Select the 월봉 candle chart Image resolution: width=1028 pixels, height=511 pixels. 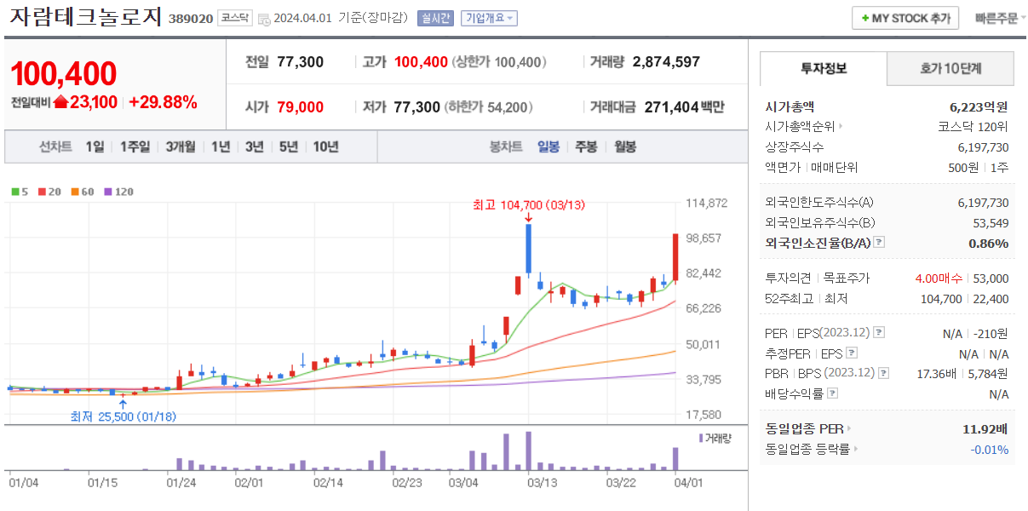(x=625, y=146)
